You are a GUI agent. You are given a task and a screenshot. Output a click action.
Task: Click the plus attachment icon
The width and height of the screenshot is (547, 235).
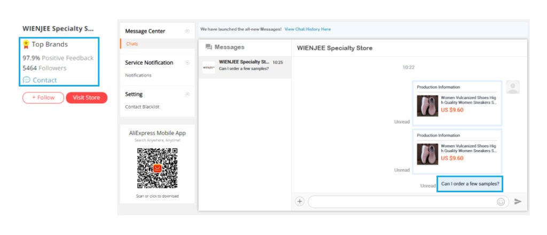(x=300, y=201)
